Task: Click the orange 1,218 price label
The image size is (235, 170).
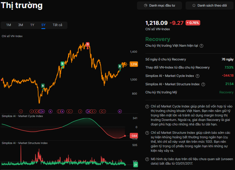Action: click(x=134, y=64)
